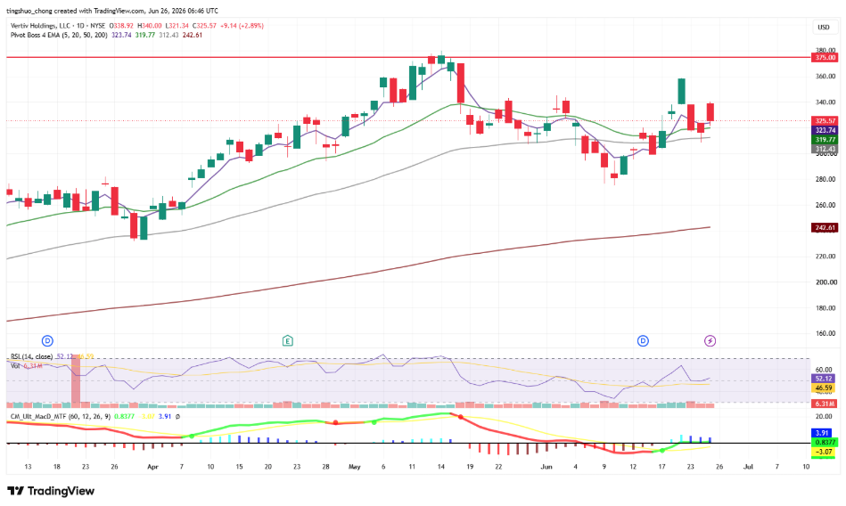Click the 60.00 RSI scale label

[x=824, y=370]
